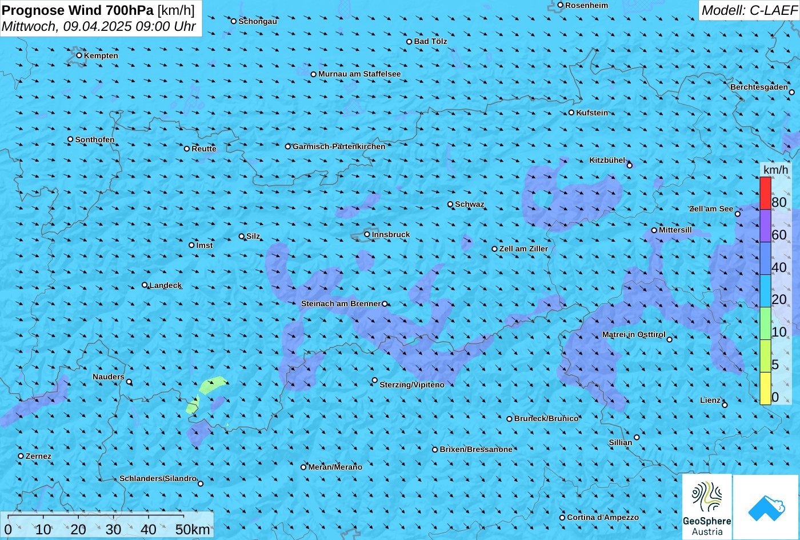Click the Schlanders/Silandro label
Screen dimensions: 800x540
pos(158,478)
